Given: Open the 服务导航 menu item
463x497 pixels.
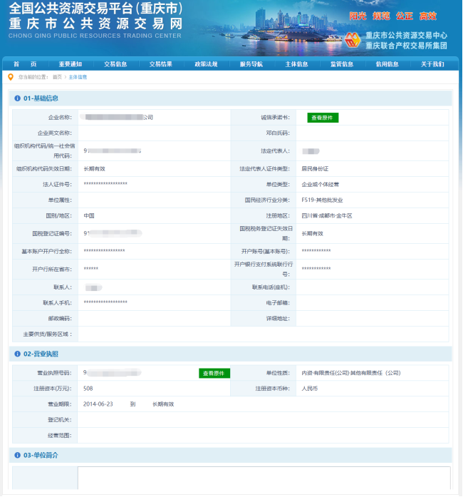Looking at the screenshot, I should pos(251,64).
